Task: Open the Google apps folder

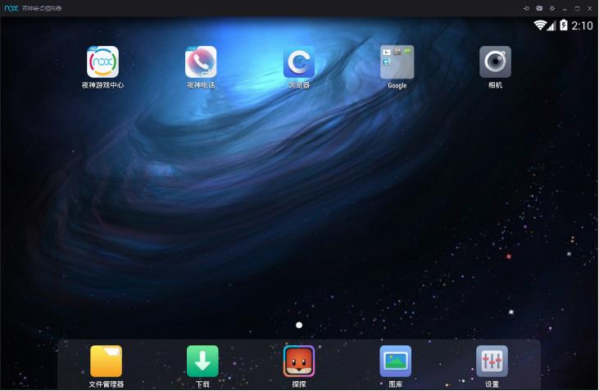Action: point(397,62)
